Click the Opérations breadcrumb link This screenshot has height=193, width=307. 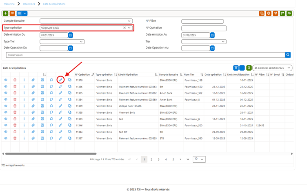tap(29, 4)
